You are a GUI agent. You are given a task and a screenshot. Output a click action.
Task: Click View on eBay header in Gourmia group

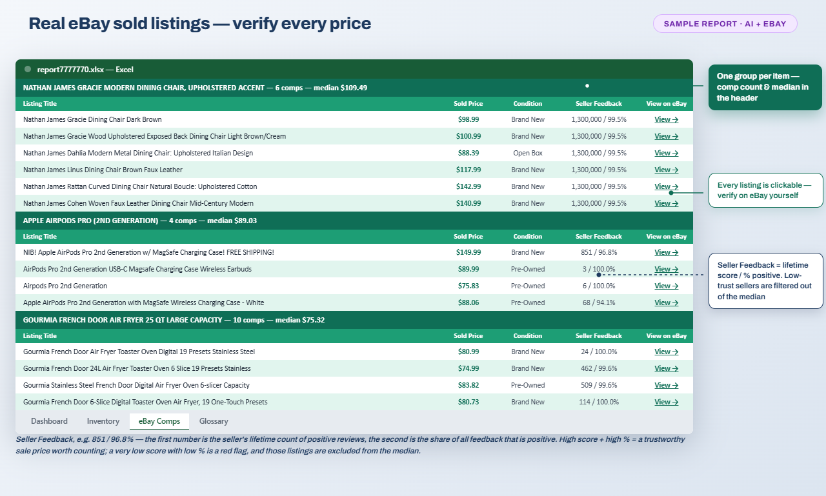tap(667, 336)
